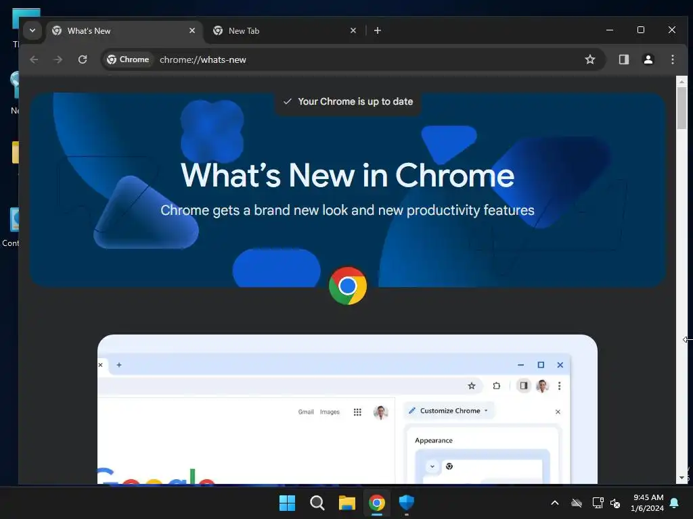The width and height of the screenshot is (693, 519).
Task: Close the What's New tab
Action: pos(192,30)
